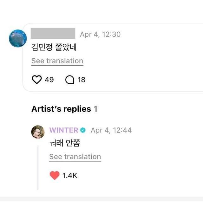This screenshot has width=203, height=202.
Task: Select WINTER's reply text '겨래 안쫌'
Action: point(64,143)
